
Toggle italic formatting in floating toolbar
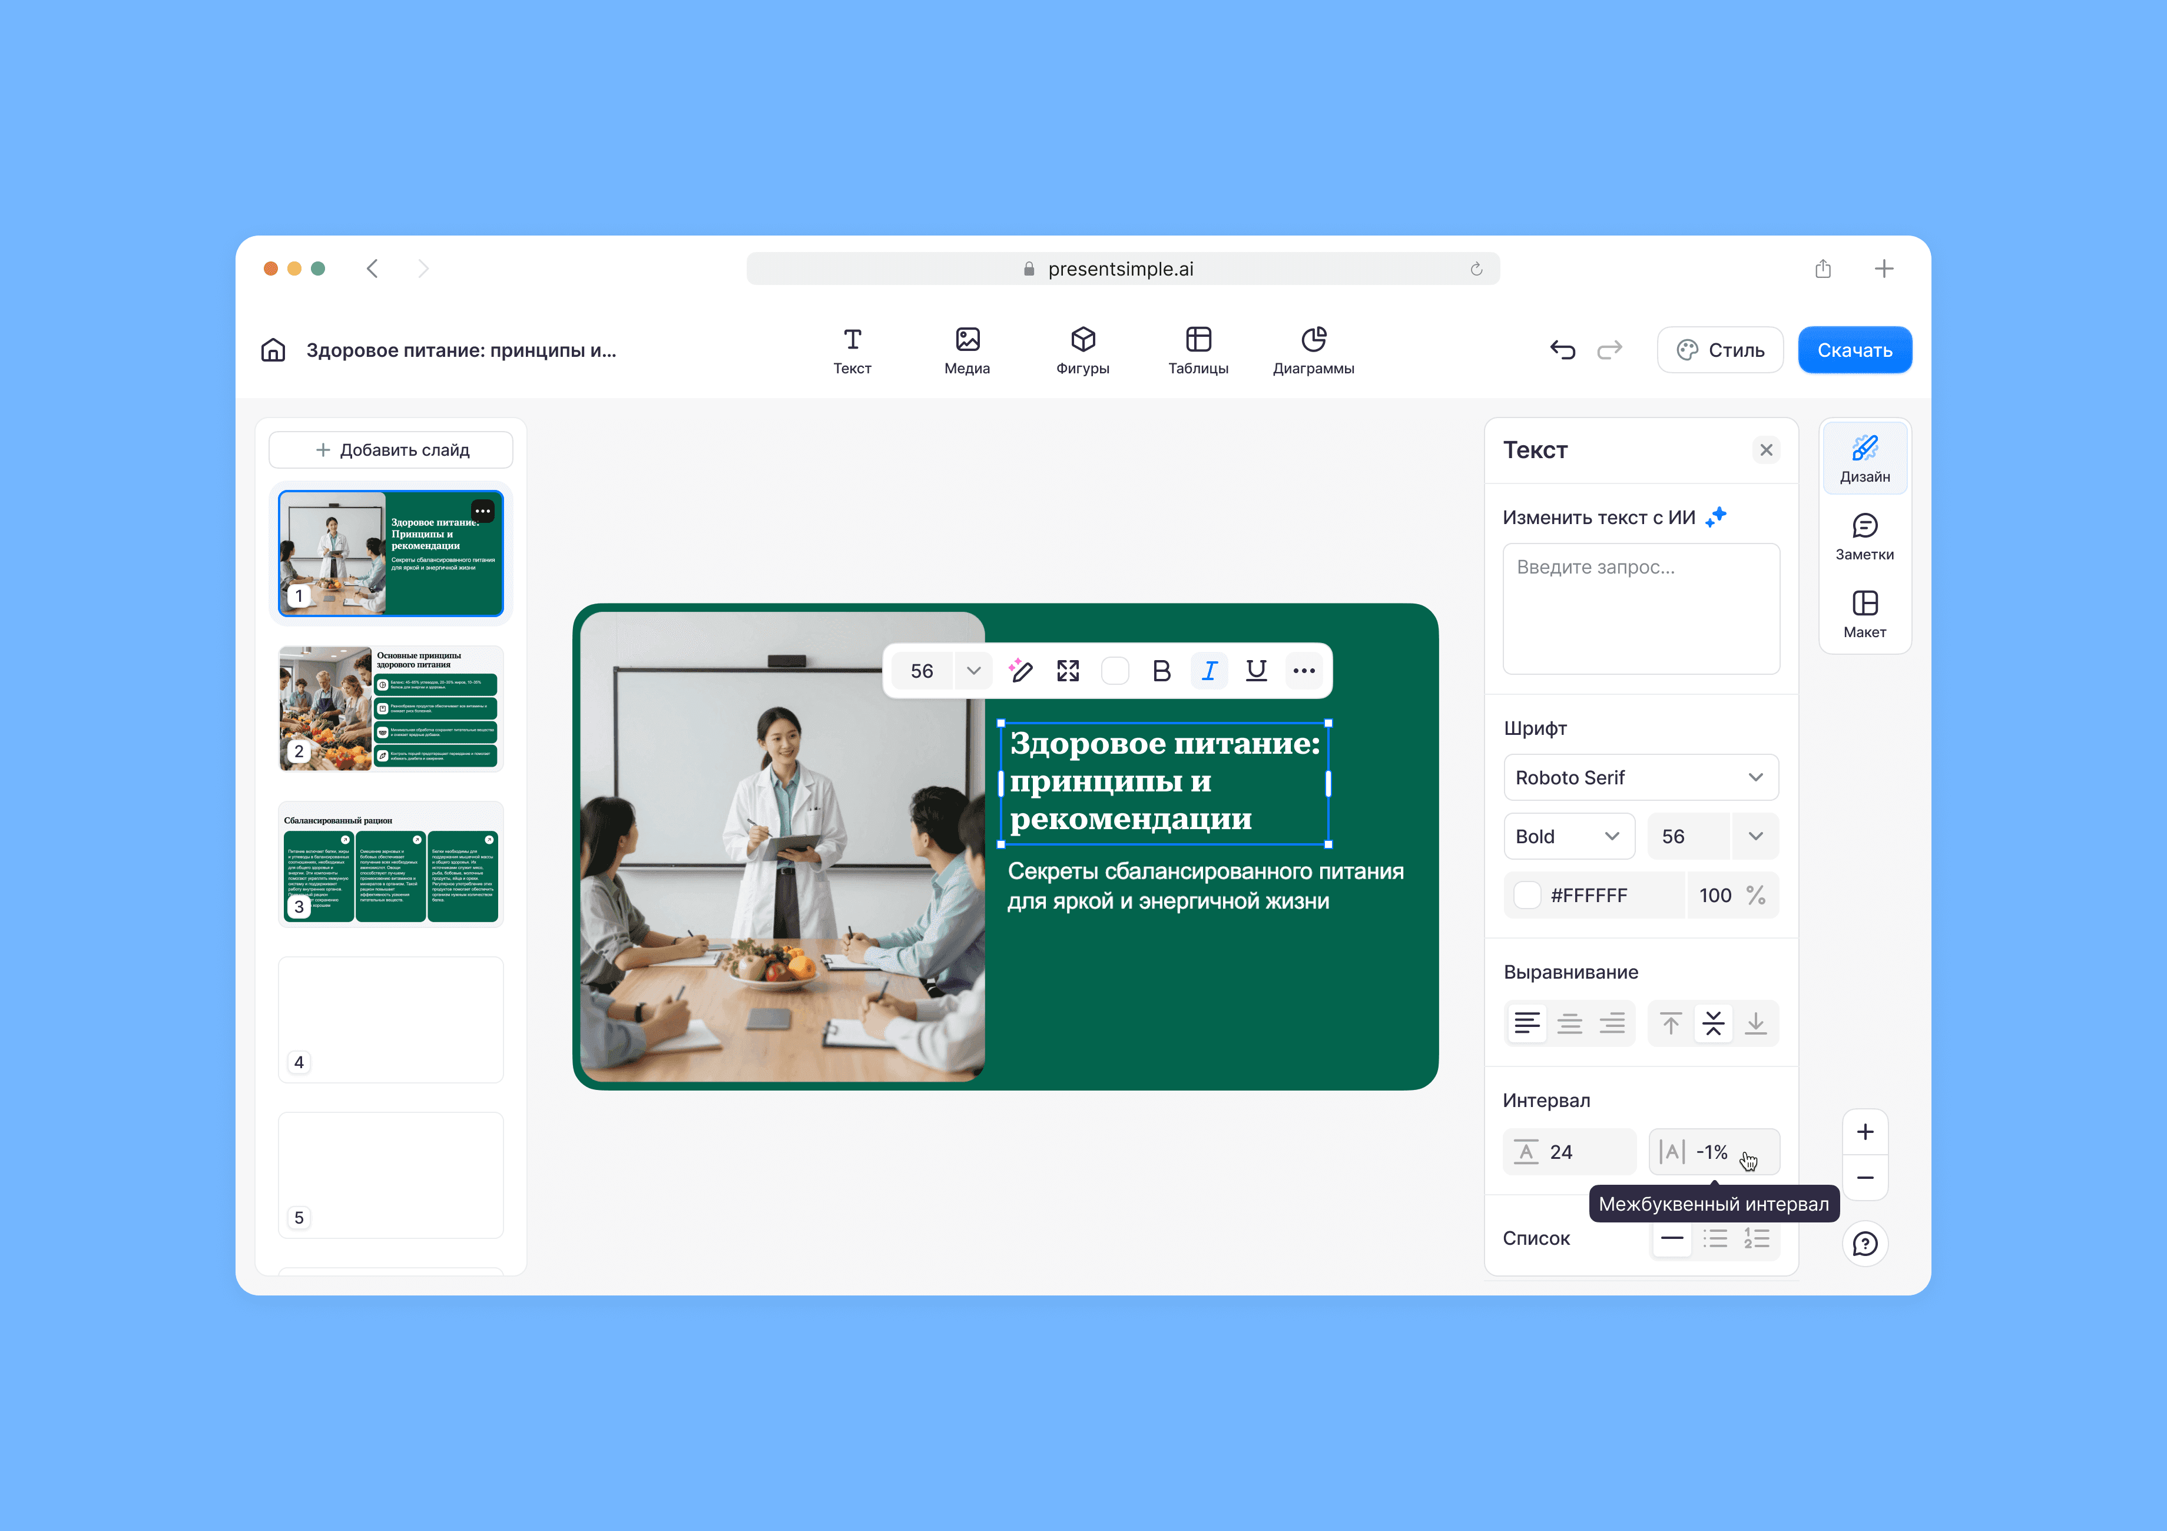pos(1209,671)
